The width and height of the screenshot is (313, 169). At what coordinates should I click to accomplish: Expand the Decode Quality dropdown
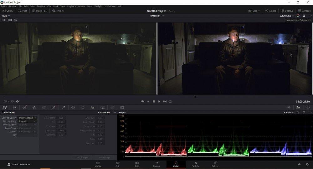[28, 118]
